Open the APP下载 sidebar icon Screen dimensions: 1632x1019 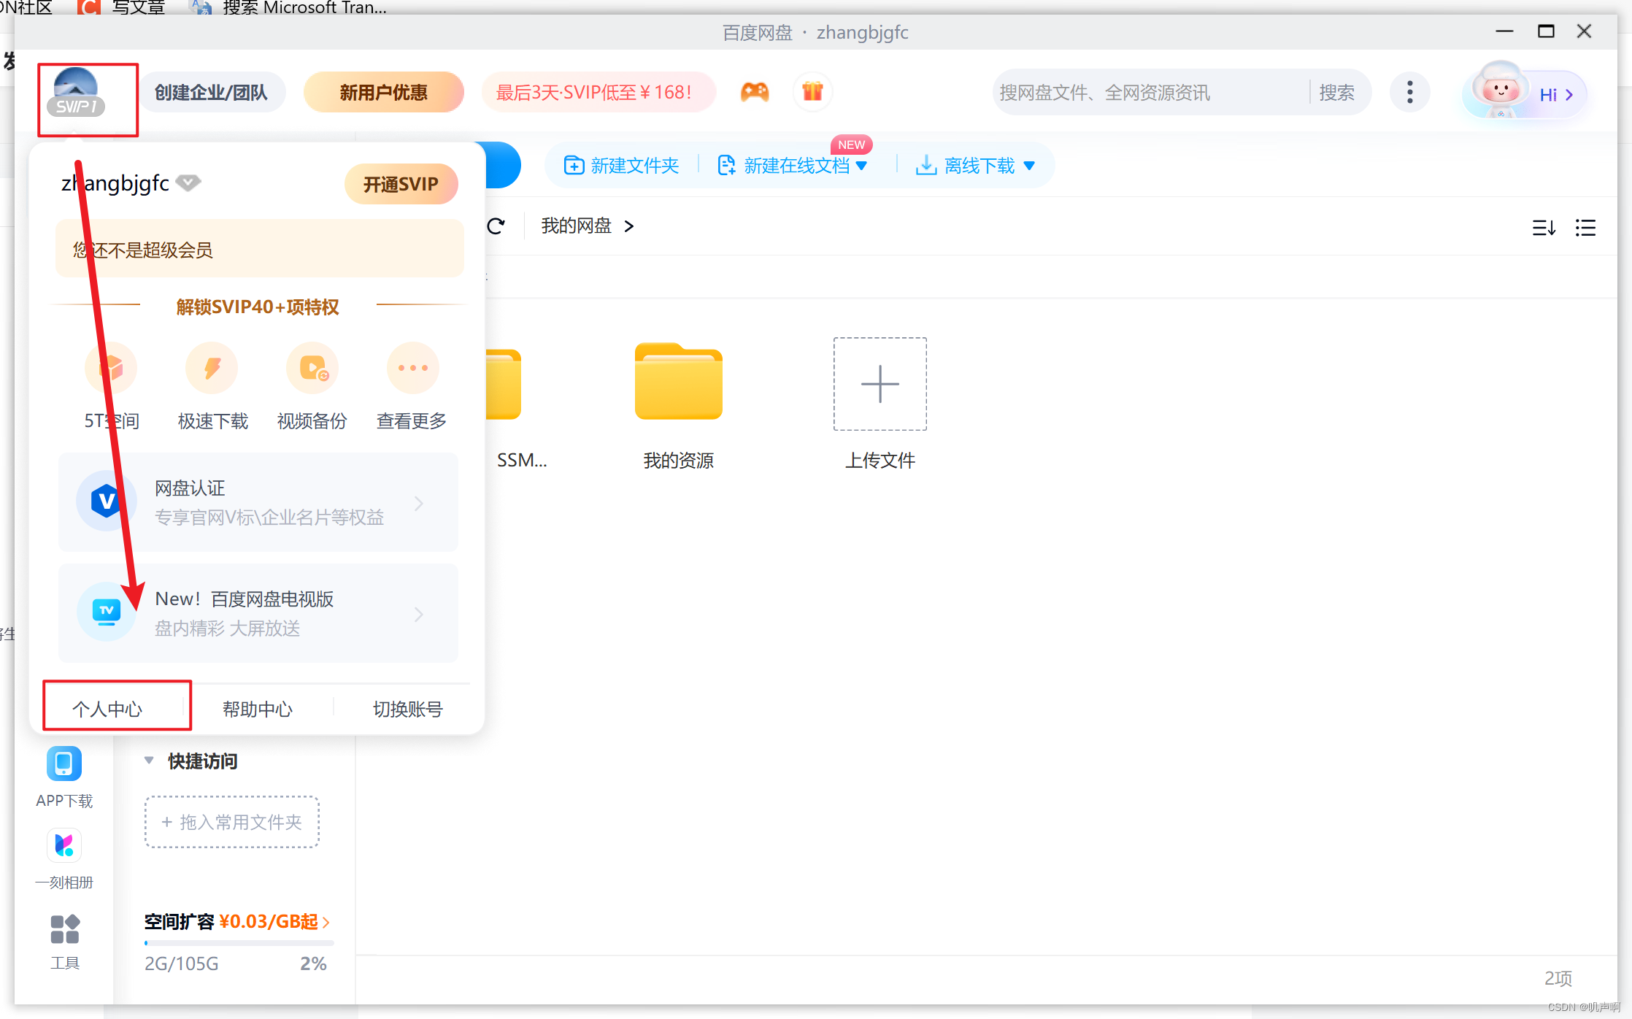(64, 764)
